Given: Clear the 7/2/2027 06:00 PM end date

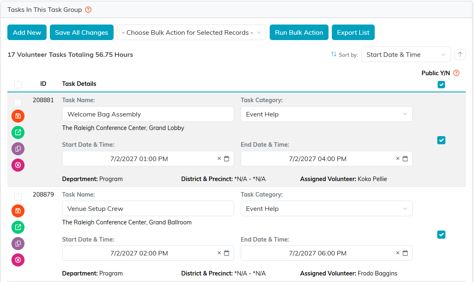Looking at the screenshot, I should point(398,253).
